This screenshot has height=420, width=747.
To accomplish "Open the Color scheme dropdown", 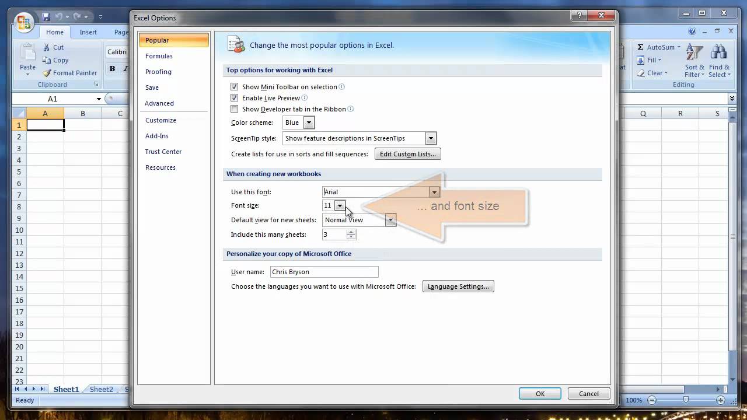I will [309, 123].
